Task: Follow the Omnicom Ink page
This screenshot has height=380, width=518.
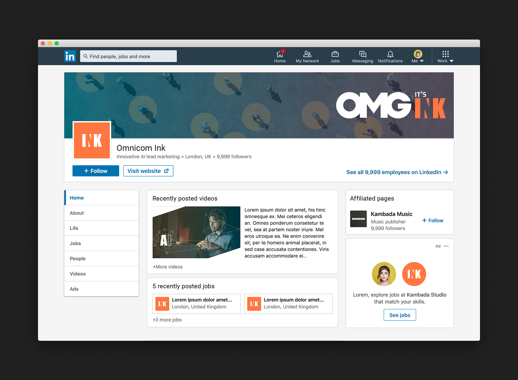Action: [96, 171]
